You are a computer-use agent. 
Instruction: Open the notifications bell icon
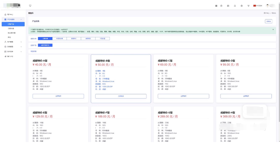point(235,6)
